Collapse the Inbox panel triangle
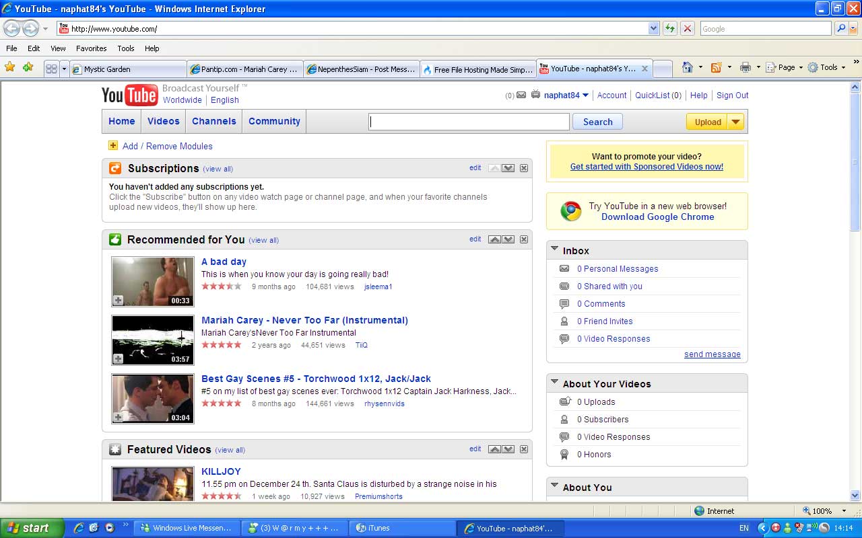Image resolution: width=862 pixels, height=538 pixels. point(555,249)
